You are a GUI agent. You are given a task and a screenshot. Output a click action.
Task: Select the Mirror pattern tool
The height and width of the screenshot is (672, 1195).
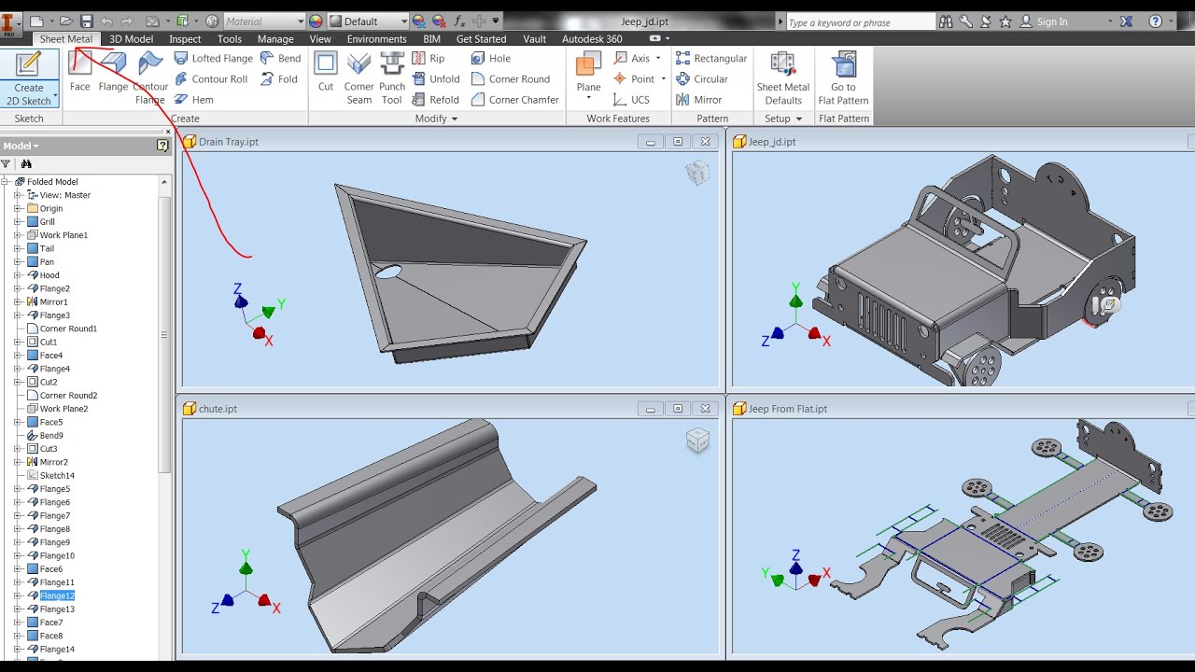click(698, 99)
